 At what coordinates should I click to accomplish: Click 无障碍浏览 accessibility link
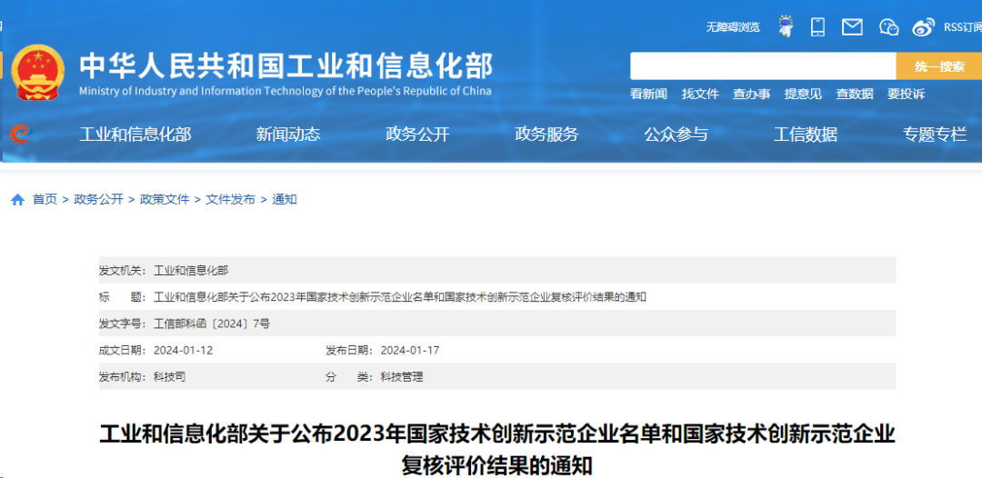point(733,27)
